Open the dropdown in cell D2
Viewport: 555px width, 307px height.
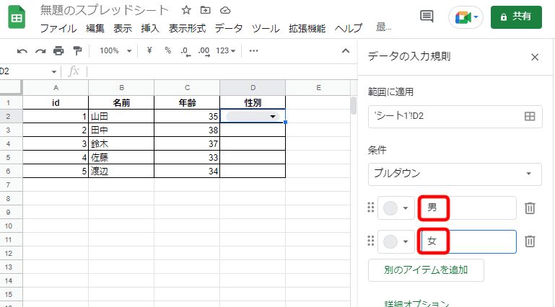273,116
